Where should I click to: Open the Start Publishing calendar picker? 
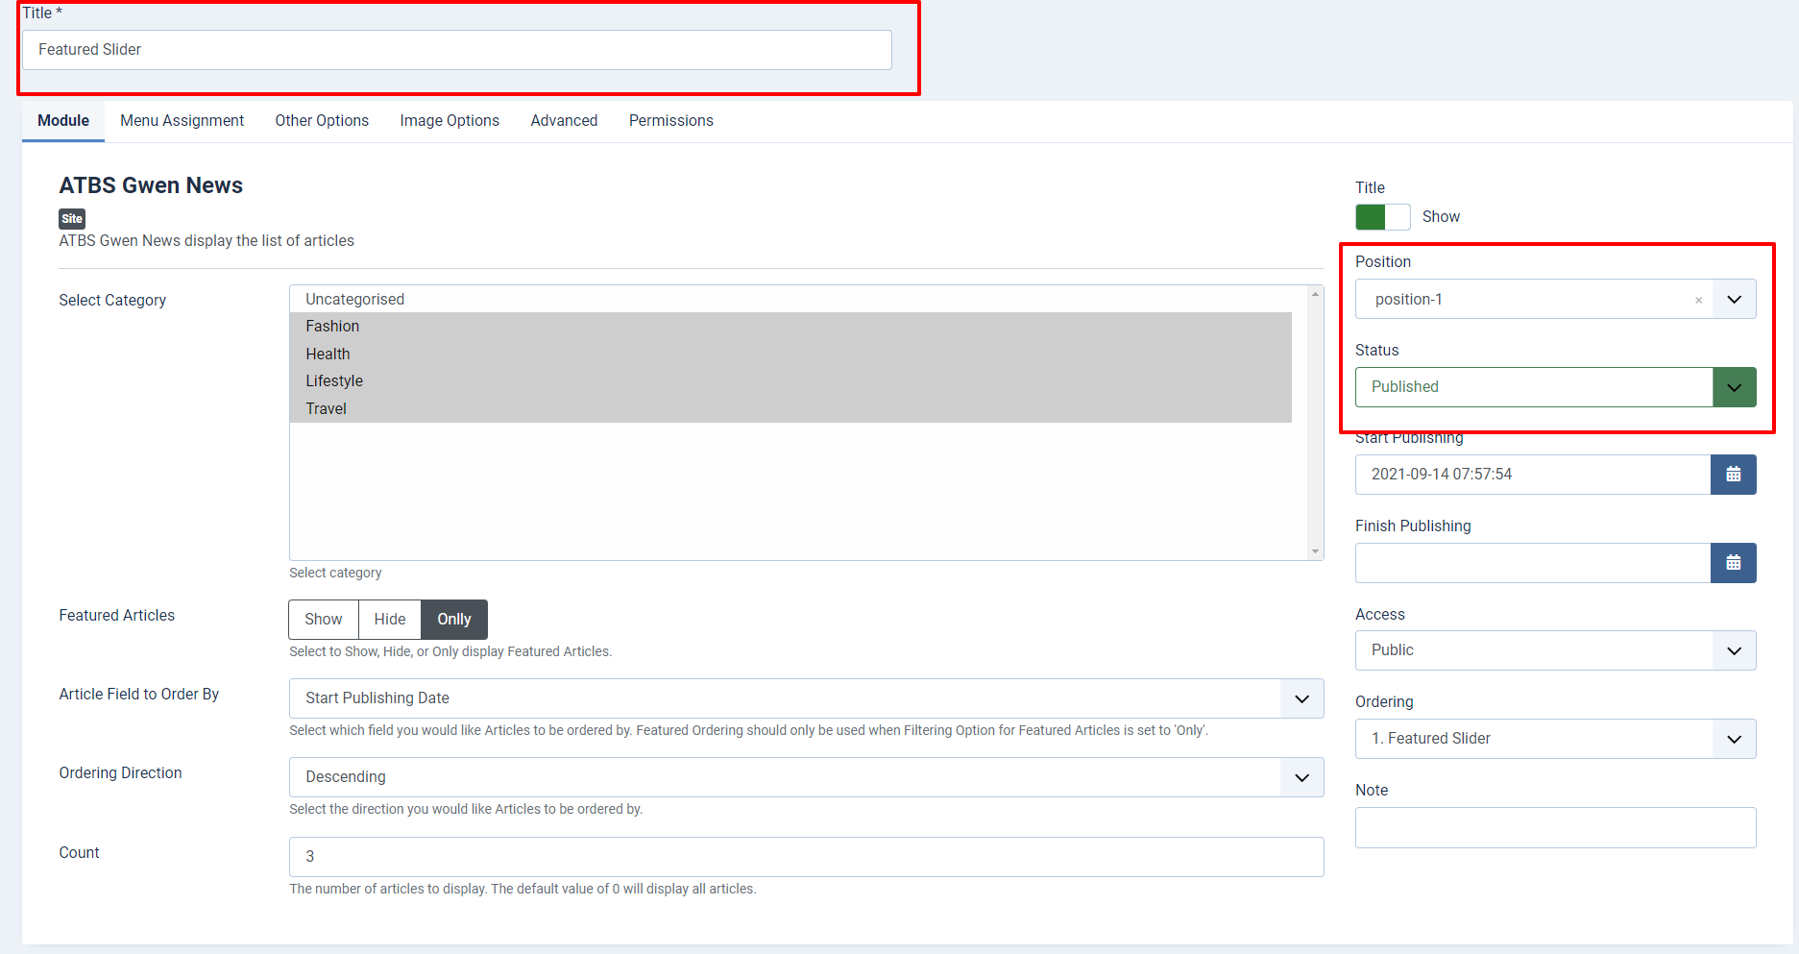click(x=1733, y=475)
